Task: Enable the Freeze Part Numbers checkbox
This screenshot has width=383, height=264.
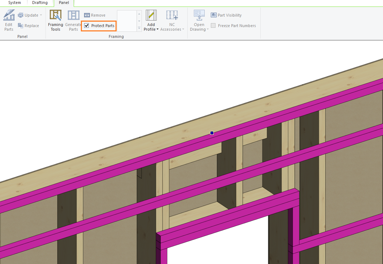Action: [214, 26]
